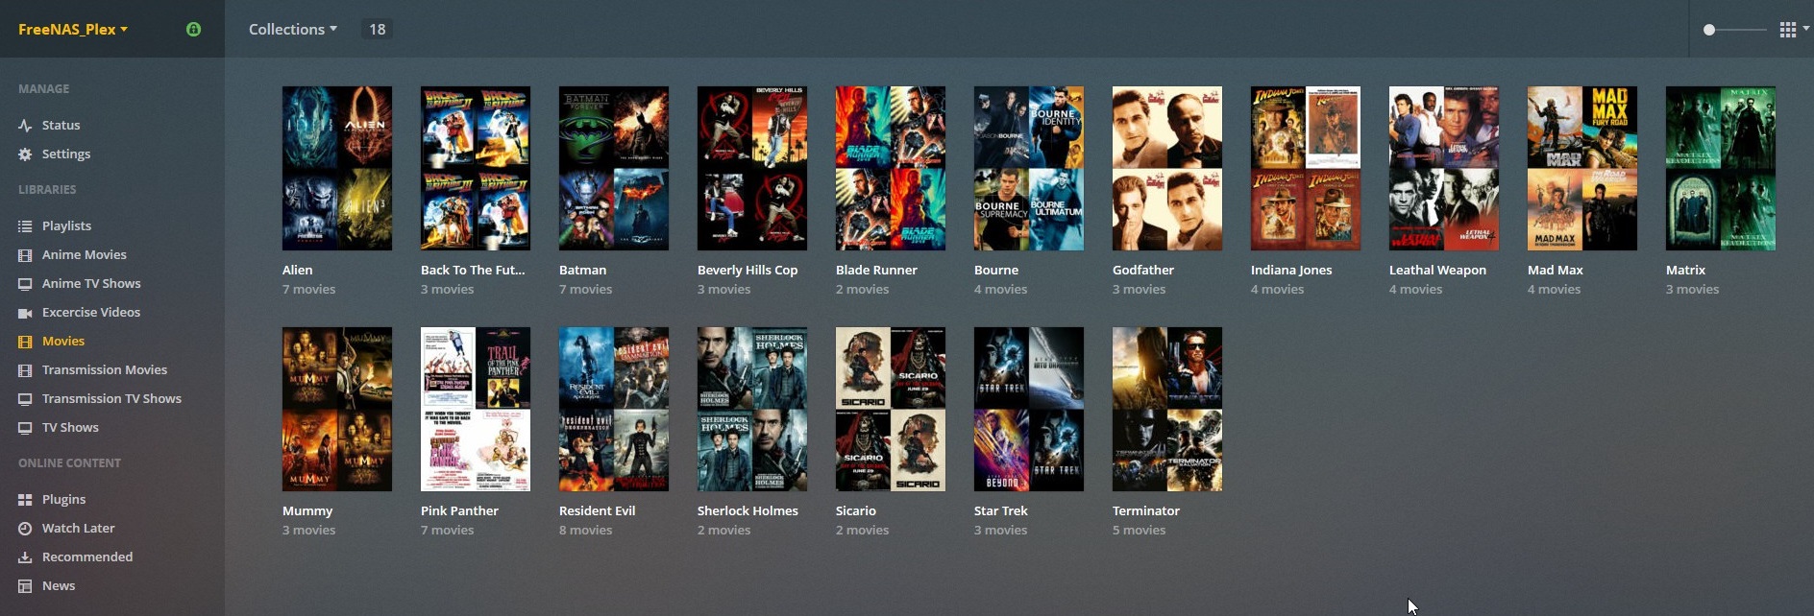The width and height of the screenshot is (1814, 616).
Task: Click the Godfather collection title
Action: (x=1143, y=270)
